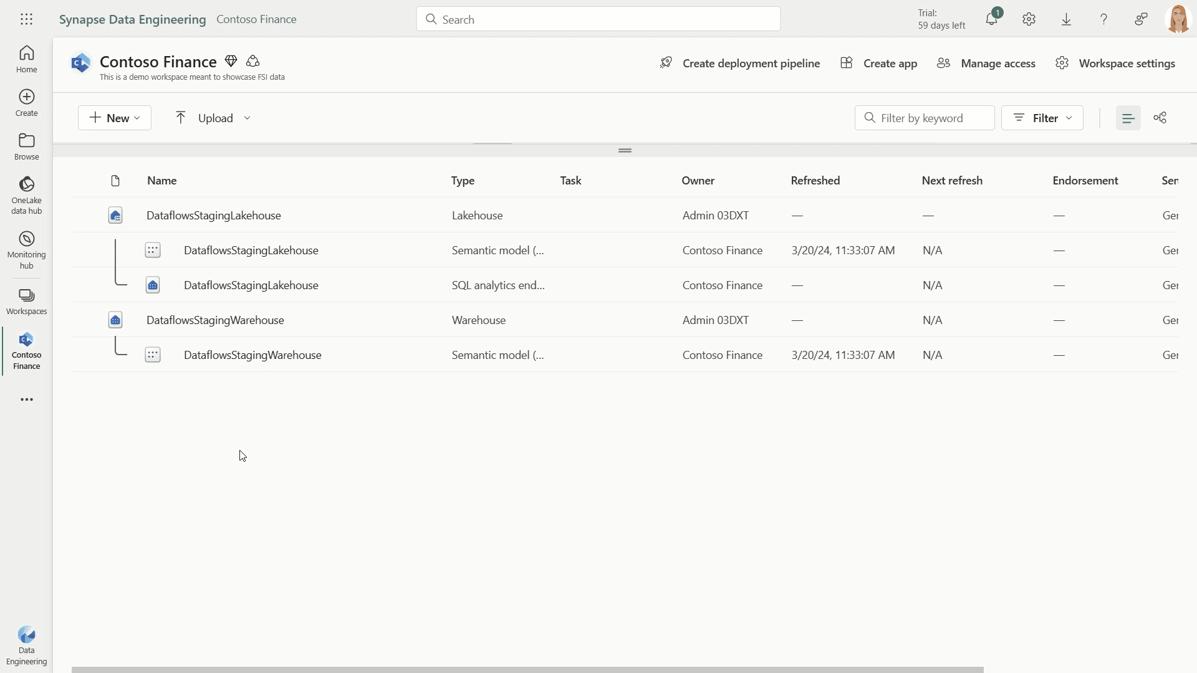Click the DataflowsStagingLakehouse semantic model icon
The height and width of the screenshot is (673, 1197).
click(x=153, y=251)
